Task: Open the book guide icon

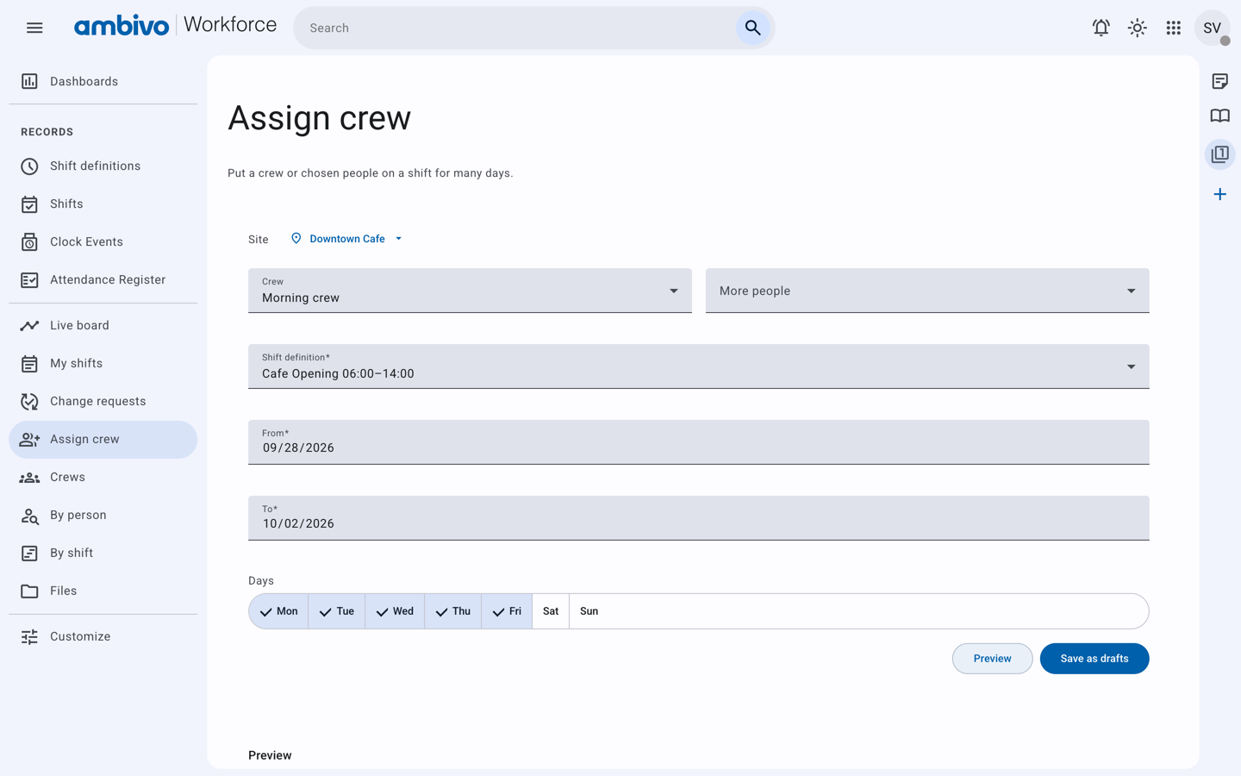Action: click(x=1219, y=116)
